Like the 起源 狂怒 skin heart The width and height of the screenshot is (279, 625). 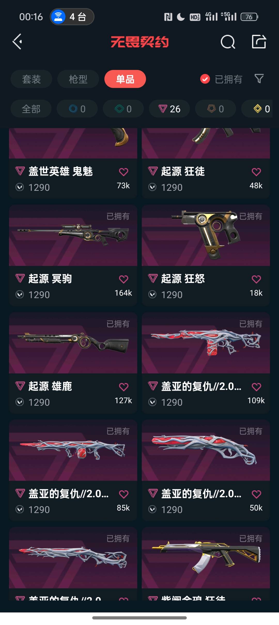(256, 279)
